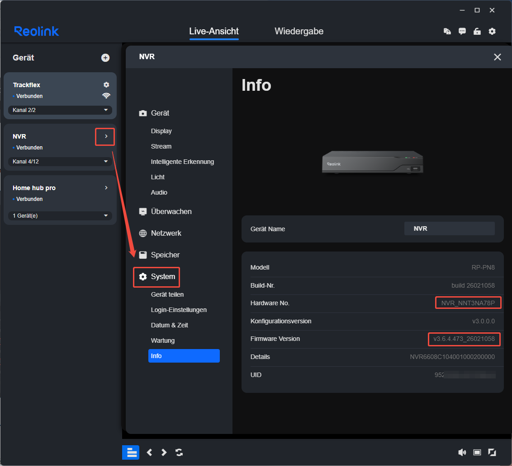Click the Speicher storage icon
Viewport: 512px width, 466px height.
point(142,255)
